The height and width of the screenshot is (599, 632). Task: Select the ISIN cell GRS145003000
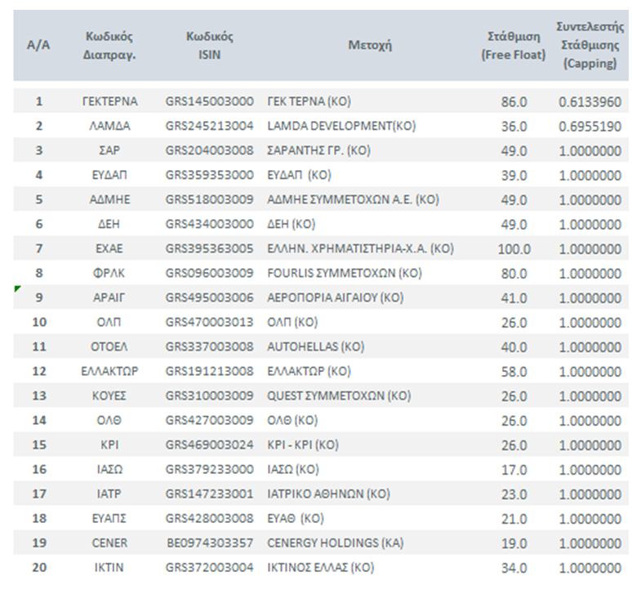(x=209, y=101)
